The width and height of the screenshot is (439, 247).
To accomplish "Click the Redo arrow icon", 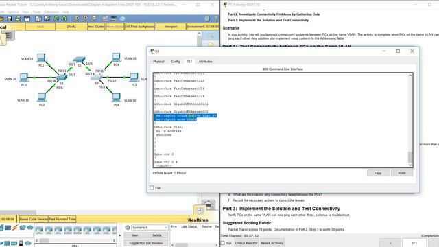I will (x=64, y=19).
